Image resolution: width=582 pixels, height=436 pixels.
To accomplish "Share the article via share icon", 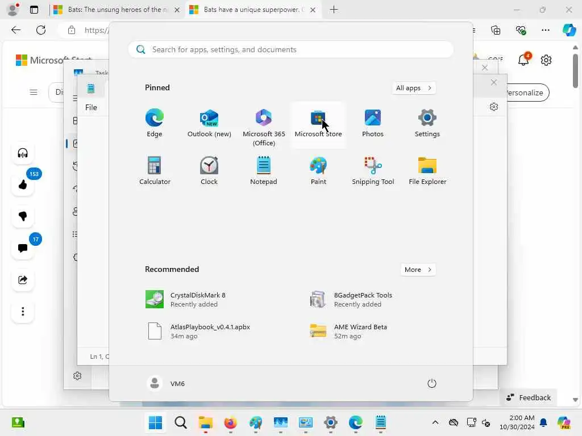I will tap(23, 279).
